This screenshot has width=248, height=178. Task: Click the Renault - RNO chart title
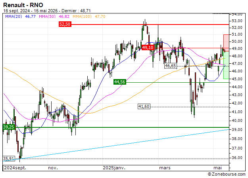[x=23, y=5]
